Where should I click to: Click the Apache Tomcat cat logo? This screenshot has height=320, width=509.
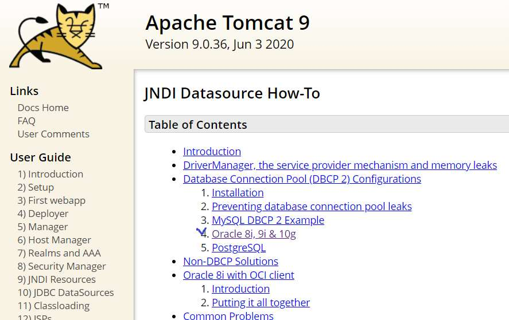57,35
